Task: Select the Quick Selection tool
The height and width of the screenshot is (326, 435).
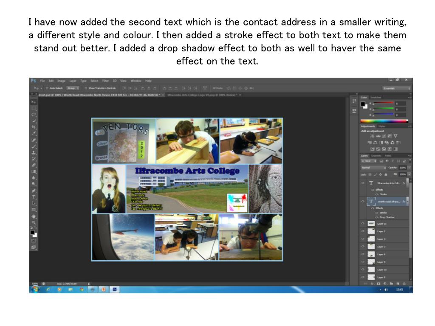Action: click(x=34, y=121)
